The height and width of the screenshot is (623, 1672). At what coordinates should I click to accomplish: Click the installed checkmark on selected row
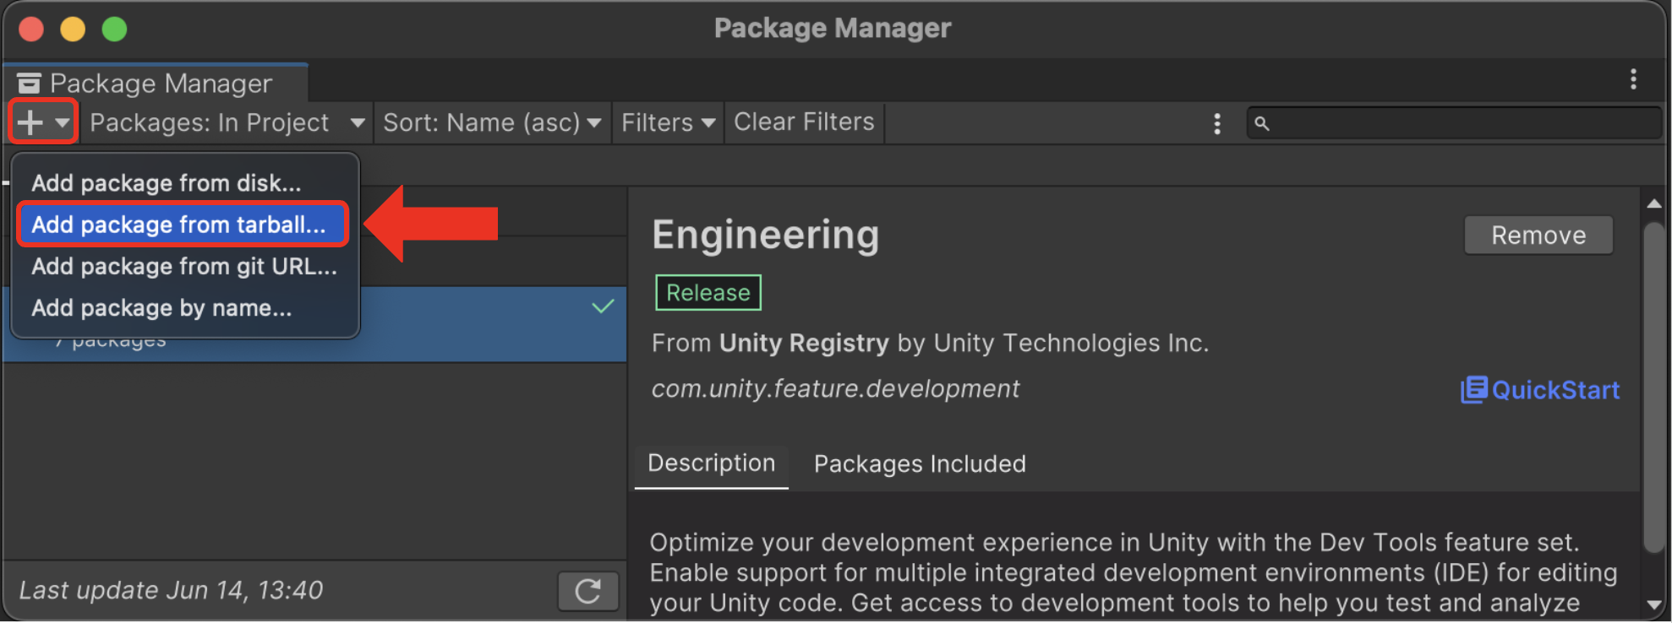pos(603,306)
